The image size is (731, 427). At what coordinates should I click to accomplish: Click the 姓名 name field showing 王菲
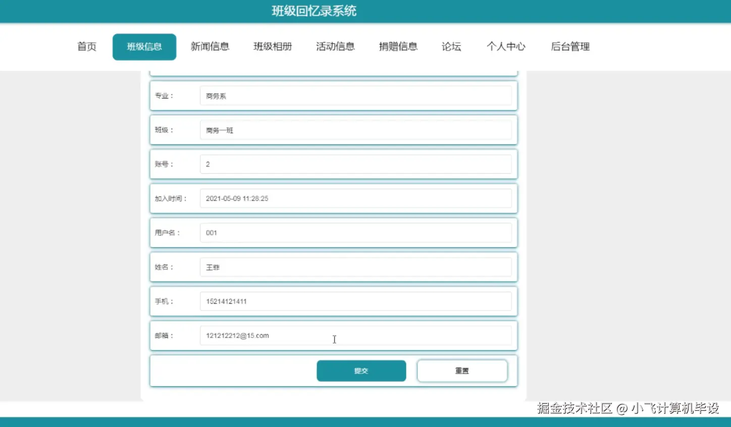[x=356, y=267]
